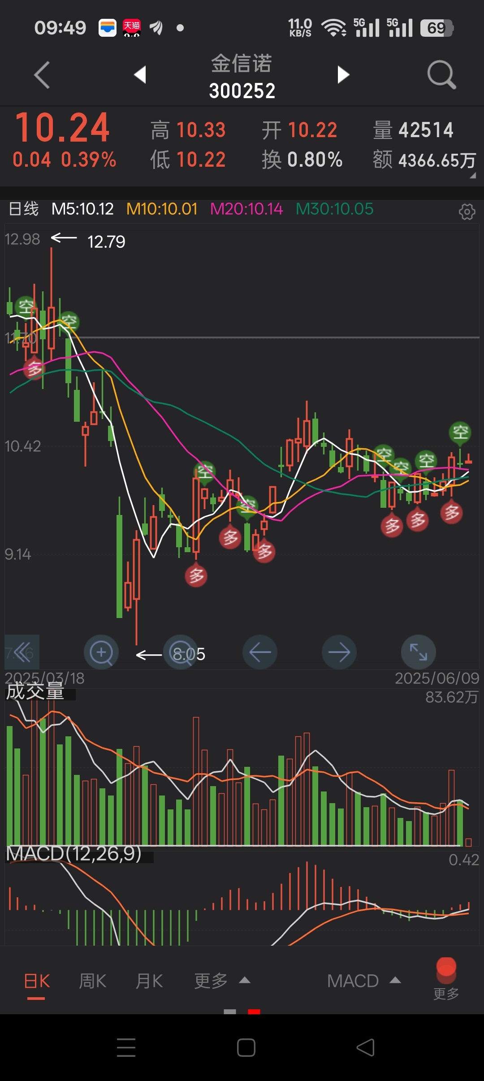Tap the amount 额 4366.65万
484x1081 pixels.
click(x=424, y=160)
